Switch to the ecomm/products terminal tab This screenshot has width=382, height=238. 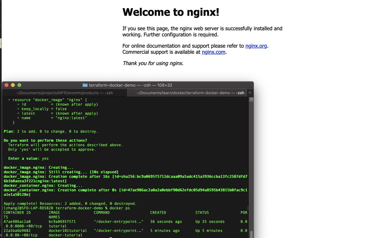(x=65, y=93)
